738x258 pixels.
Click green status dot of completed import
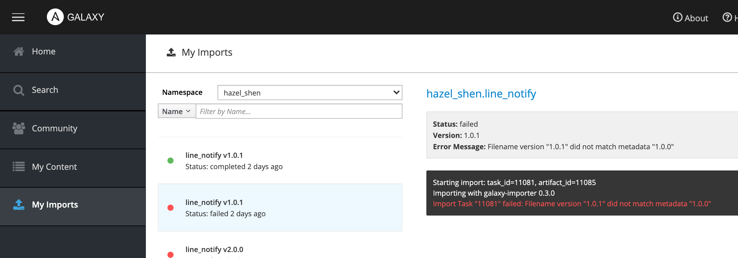[x=170, y=161]
